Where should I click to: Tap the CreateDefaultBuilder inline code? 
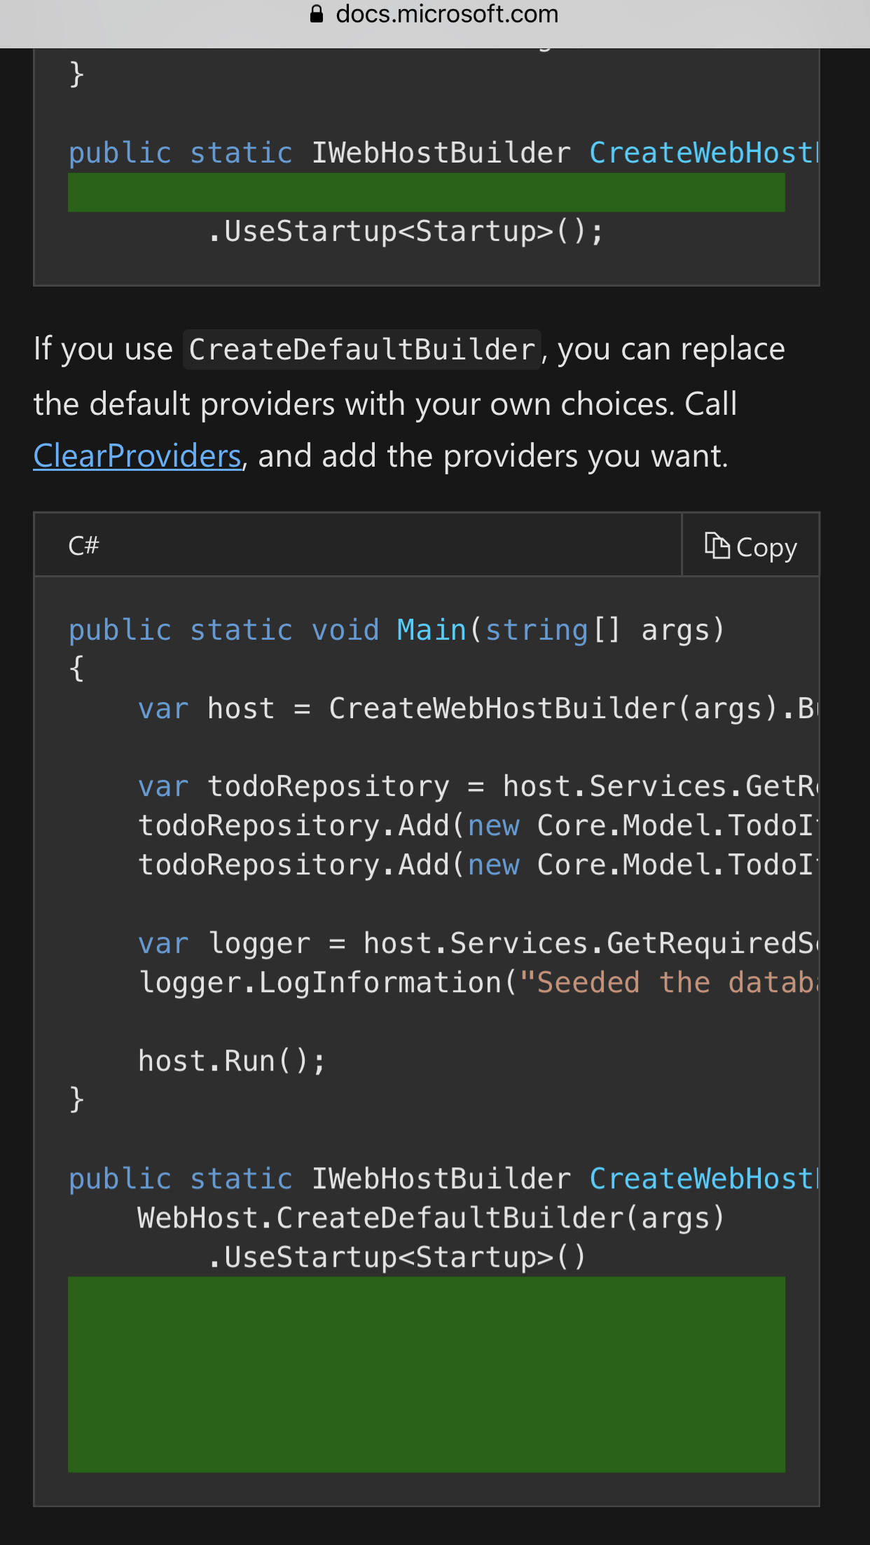pyautogui.click(x=362, y=349)
